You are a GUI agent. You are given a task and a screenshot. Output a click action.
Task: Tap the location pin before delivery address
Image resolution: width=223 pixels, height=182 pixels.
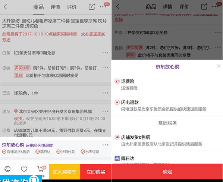tap(16, 111)
